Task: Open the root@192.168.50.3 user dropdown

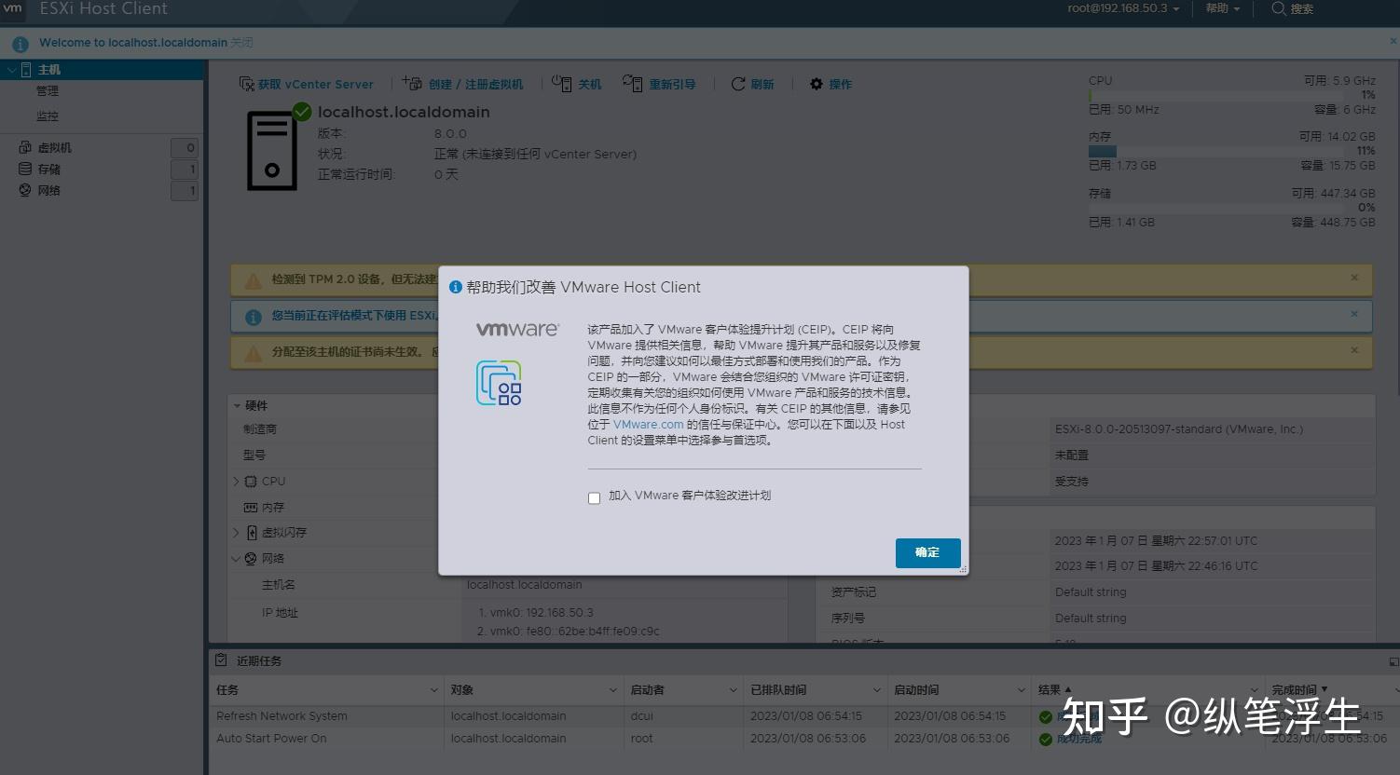Action: (1123, 8)
